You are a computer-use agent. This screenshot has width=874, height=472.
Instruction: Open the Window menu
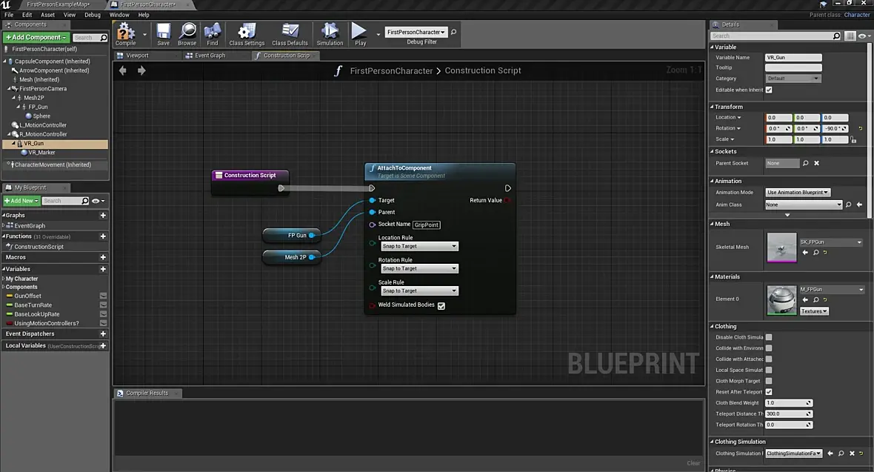coord(119,15)
